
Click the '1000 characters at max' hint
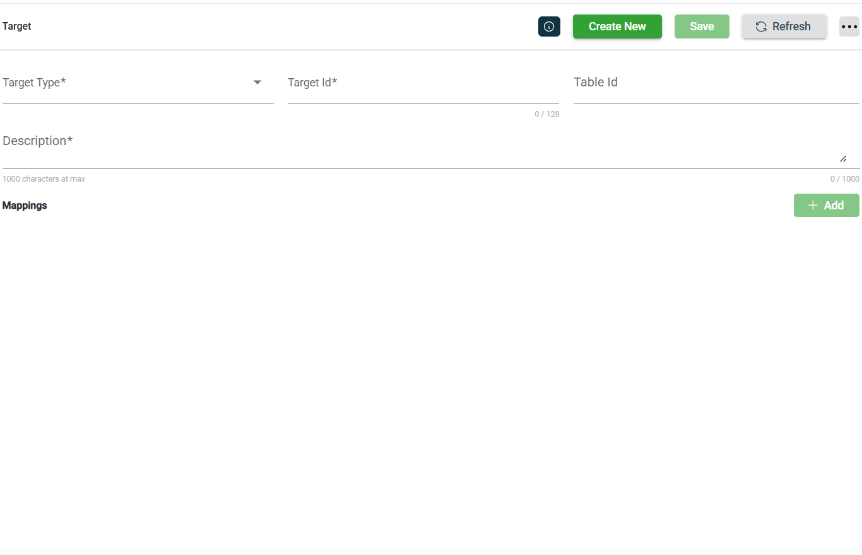coord(44,179)
